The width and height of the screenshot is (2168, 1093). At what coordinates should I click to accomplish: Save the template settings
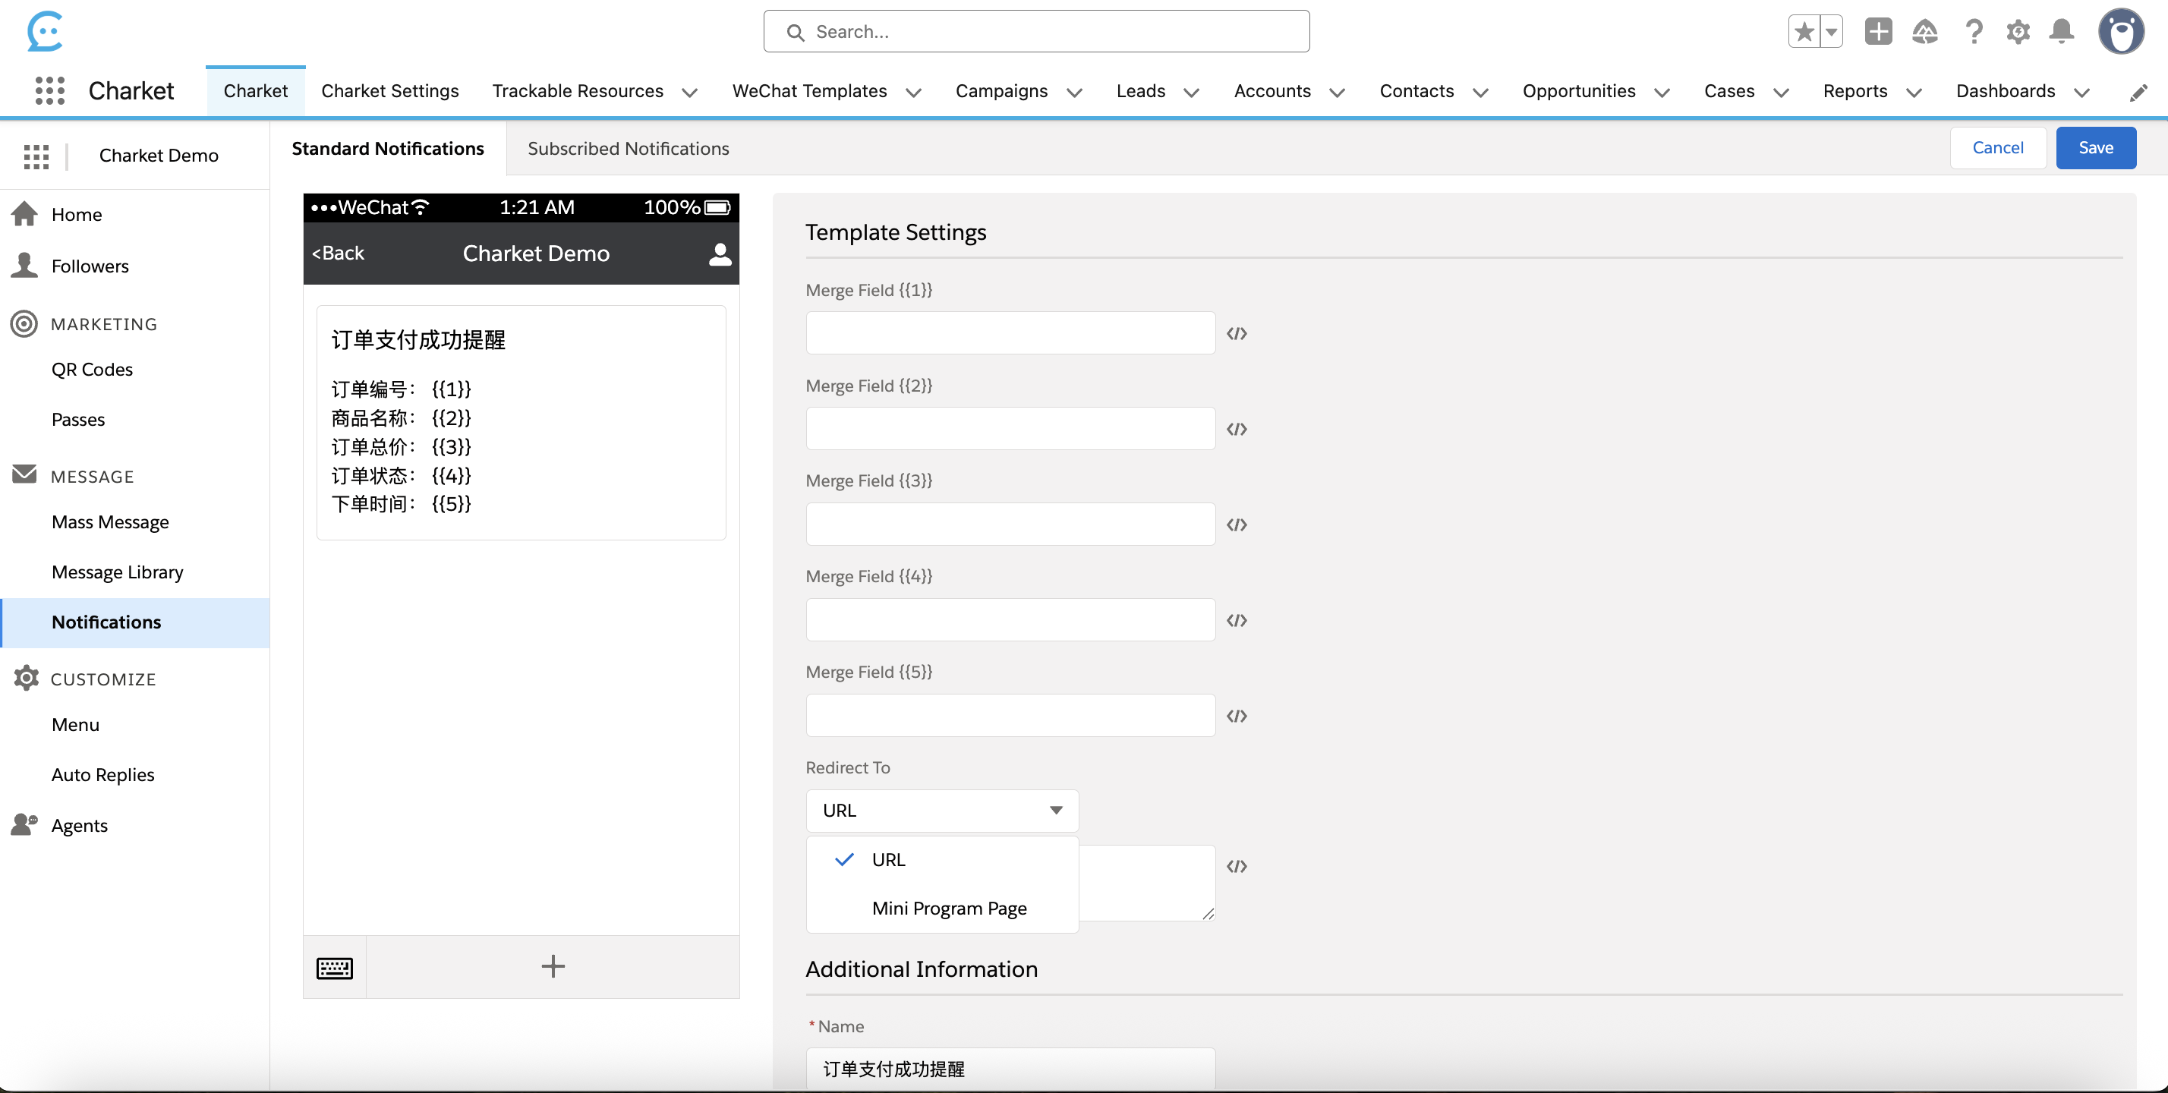click(2096, 147)
